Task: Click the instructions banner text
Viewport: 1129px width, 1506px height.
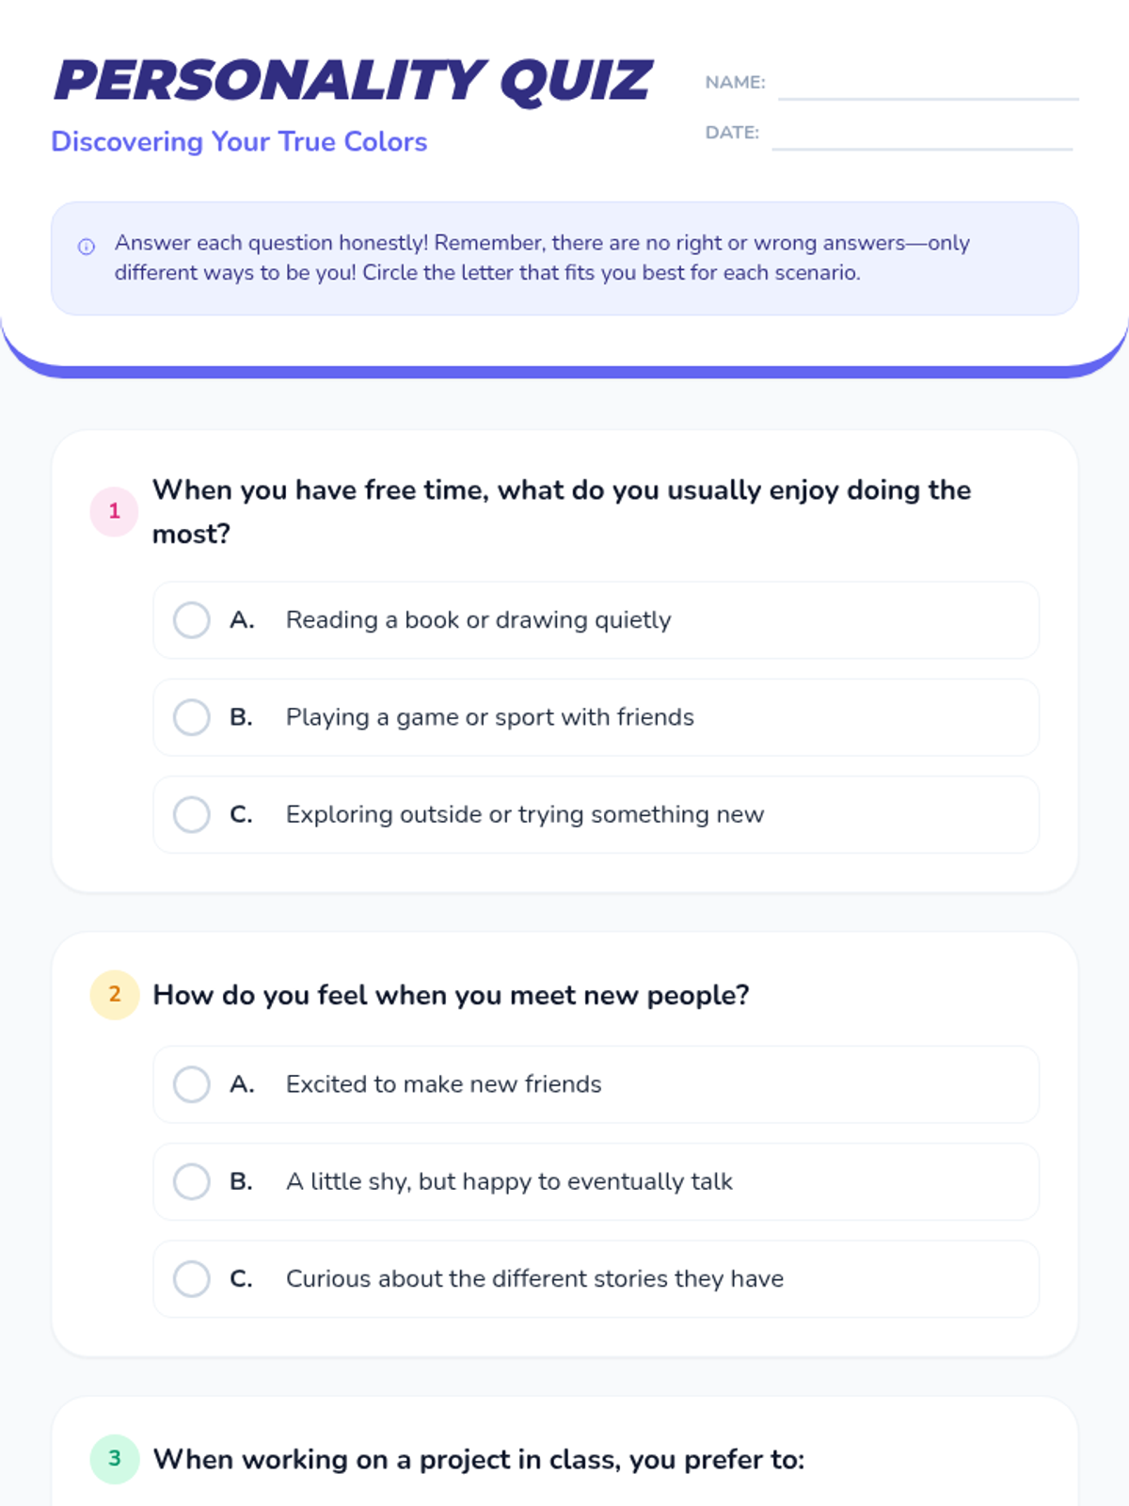Action: point(542,258)
